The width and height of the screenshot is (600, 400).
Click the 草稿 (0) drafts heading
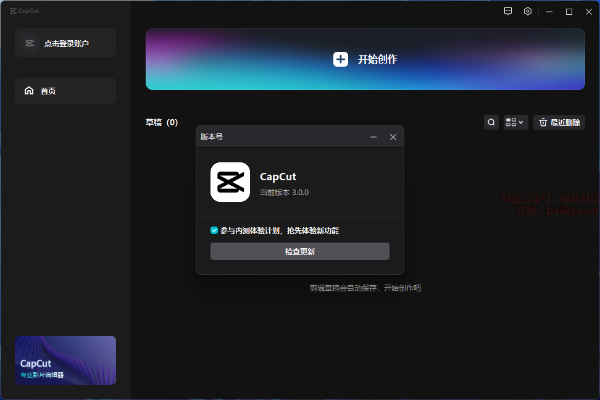[x=162, y=122]
